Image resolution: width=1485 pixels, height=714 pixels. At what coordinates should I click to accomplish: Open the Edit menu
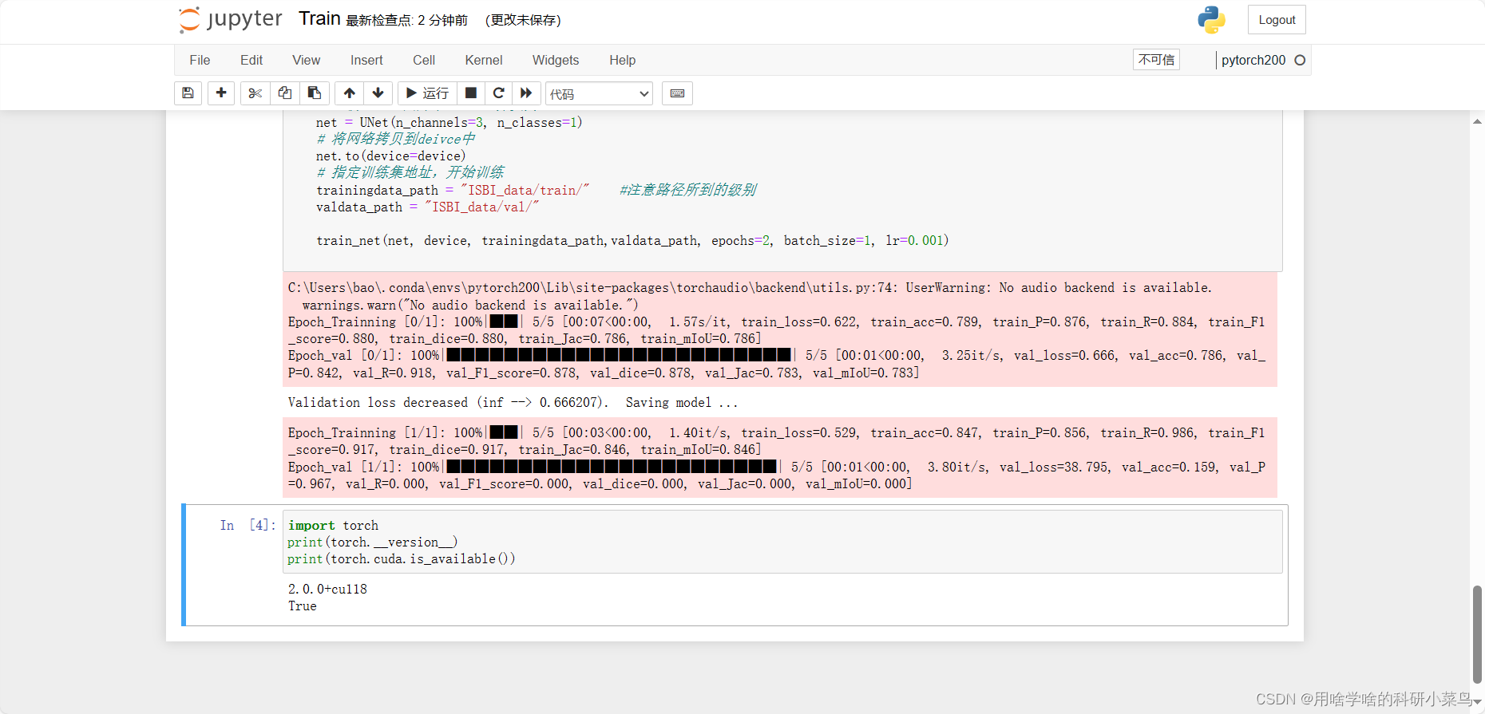251,60
